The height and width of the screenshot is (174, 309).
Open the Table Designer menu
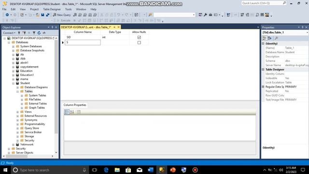click(52, 9)
